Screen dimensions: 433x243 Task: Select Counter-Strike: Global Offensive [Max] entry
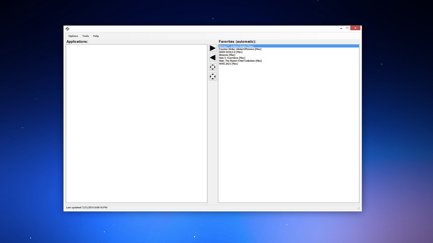pyautogui.click(x=240, y=49)
